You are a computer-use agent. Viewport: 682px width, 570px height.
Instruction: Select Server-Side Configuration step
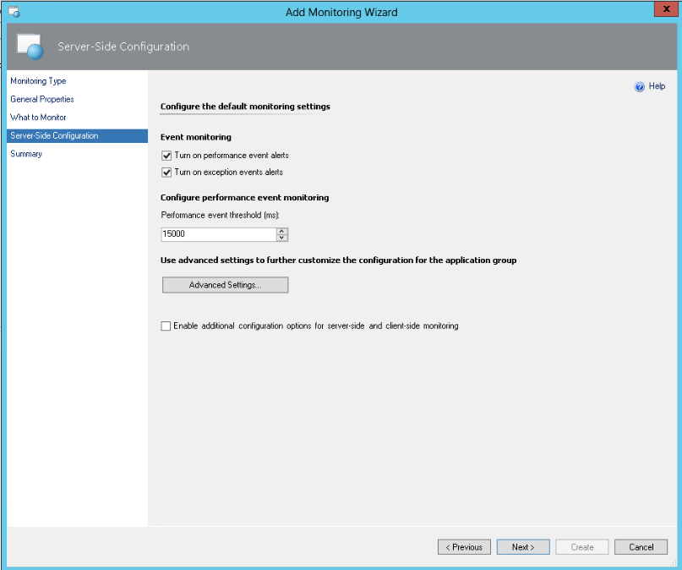(54, 135)
